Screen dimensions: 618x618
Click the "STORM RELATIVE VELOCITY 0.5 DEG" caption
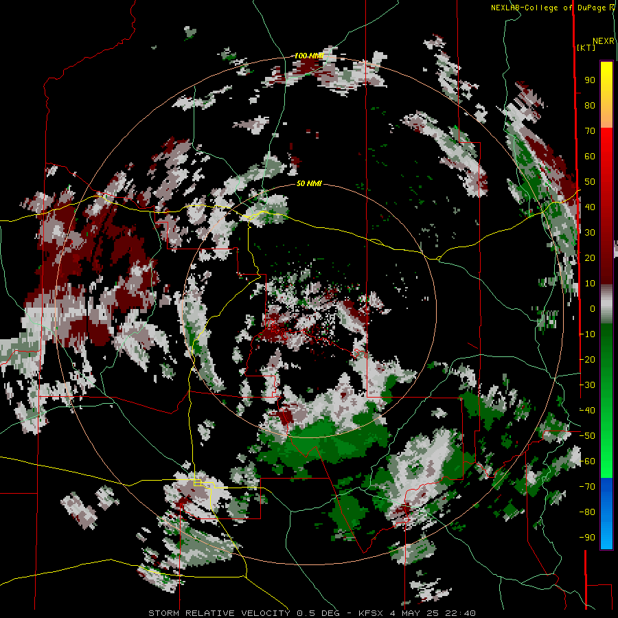[244, 613]
